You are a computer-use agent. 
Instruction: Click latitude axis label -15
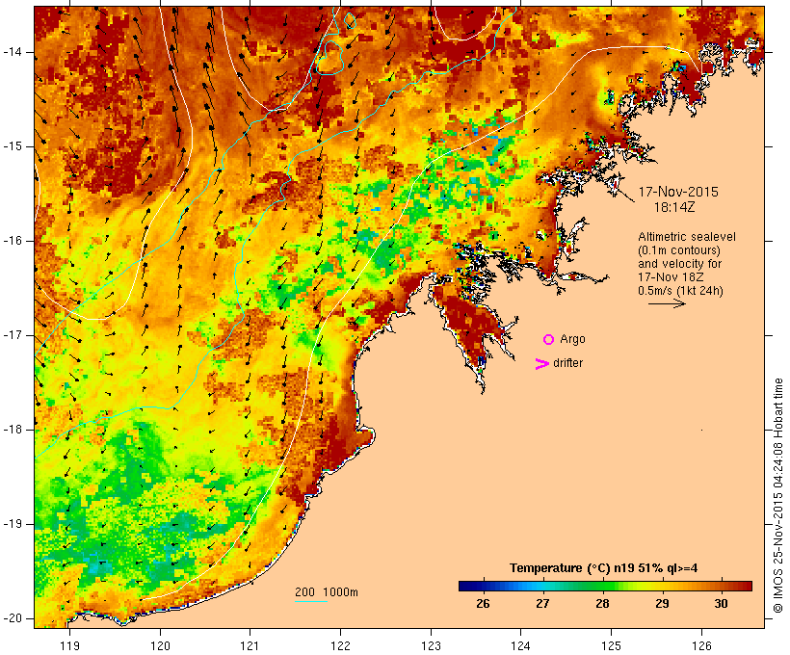click(13, 146)
